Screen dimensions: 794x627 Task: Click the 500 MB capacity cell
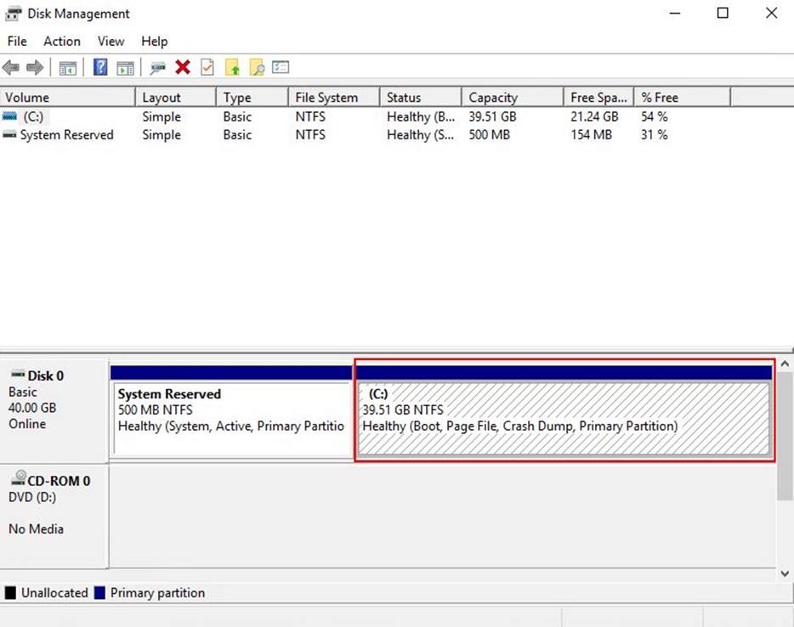click(489, 134)
